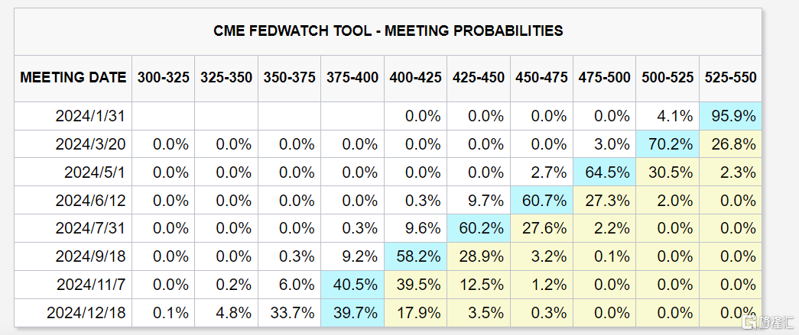Select the 70.2% cell in the 2024/3/20 row
This screenshot has height=335, width=799.
(x=667, y=144)
